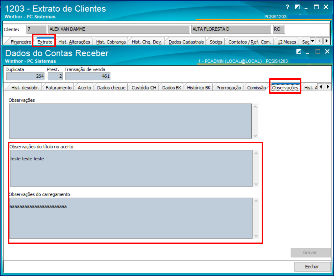The width and height of the screenshot is (334, 276).
Task: Open the Histórico BK tab
Action: [199, 87]
